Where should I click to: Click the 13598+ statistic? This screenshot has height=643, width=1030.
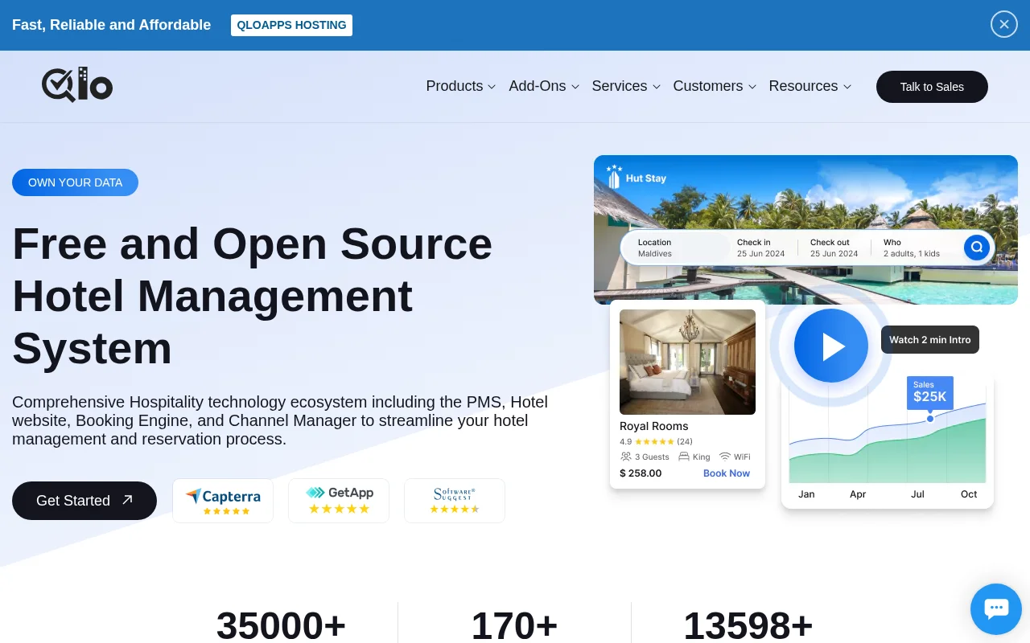748,625
